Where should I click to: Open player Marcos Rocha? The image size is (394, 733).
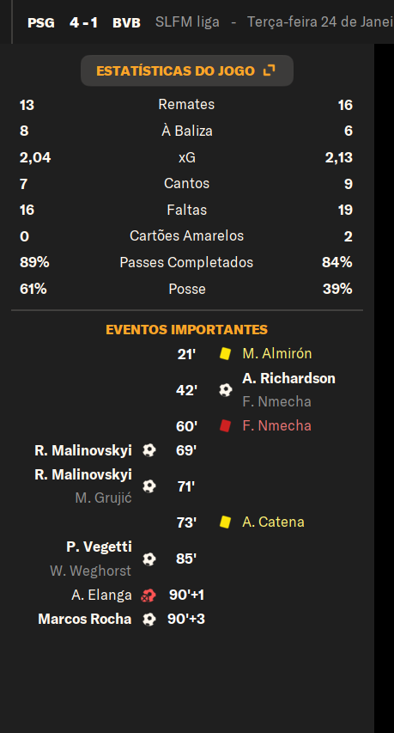click(x=84, y=619)
